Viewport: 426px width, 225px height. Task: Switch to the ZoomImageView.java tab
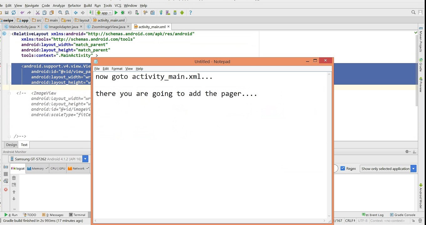tap(108, 27)
